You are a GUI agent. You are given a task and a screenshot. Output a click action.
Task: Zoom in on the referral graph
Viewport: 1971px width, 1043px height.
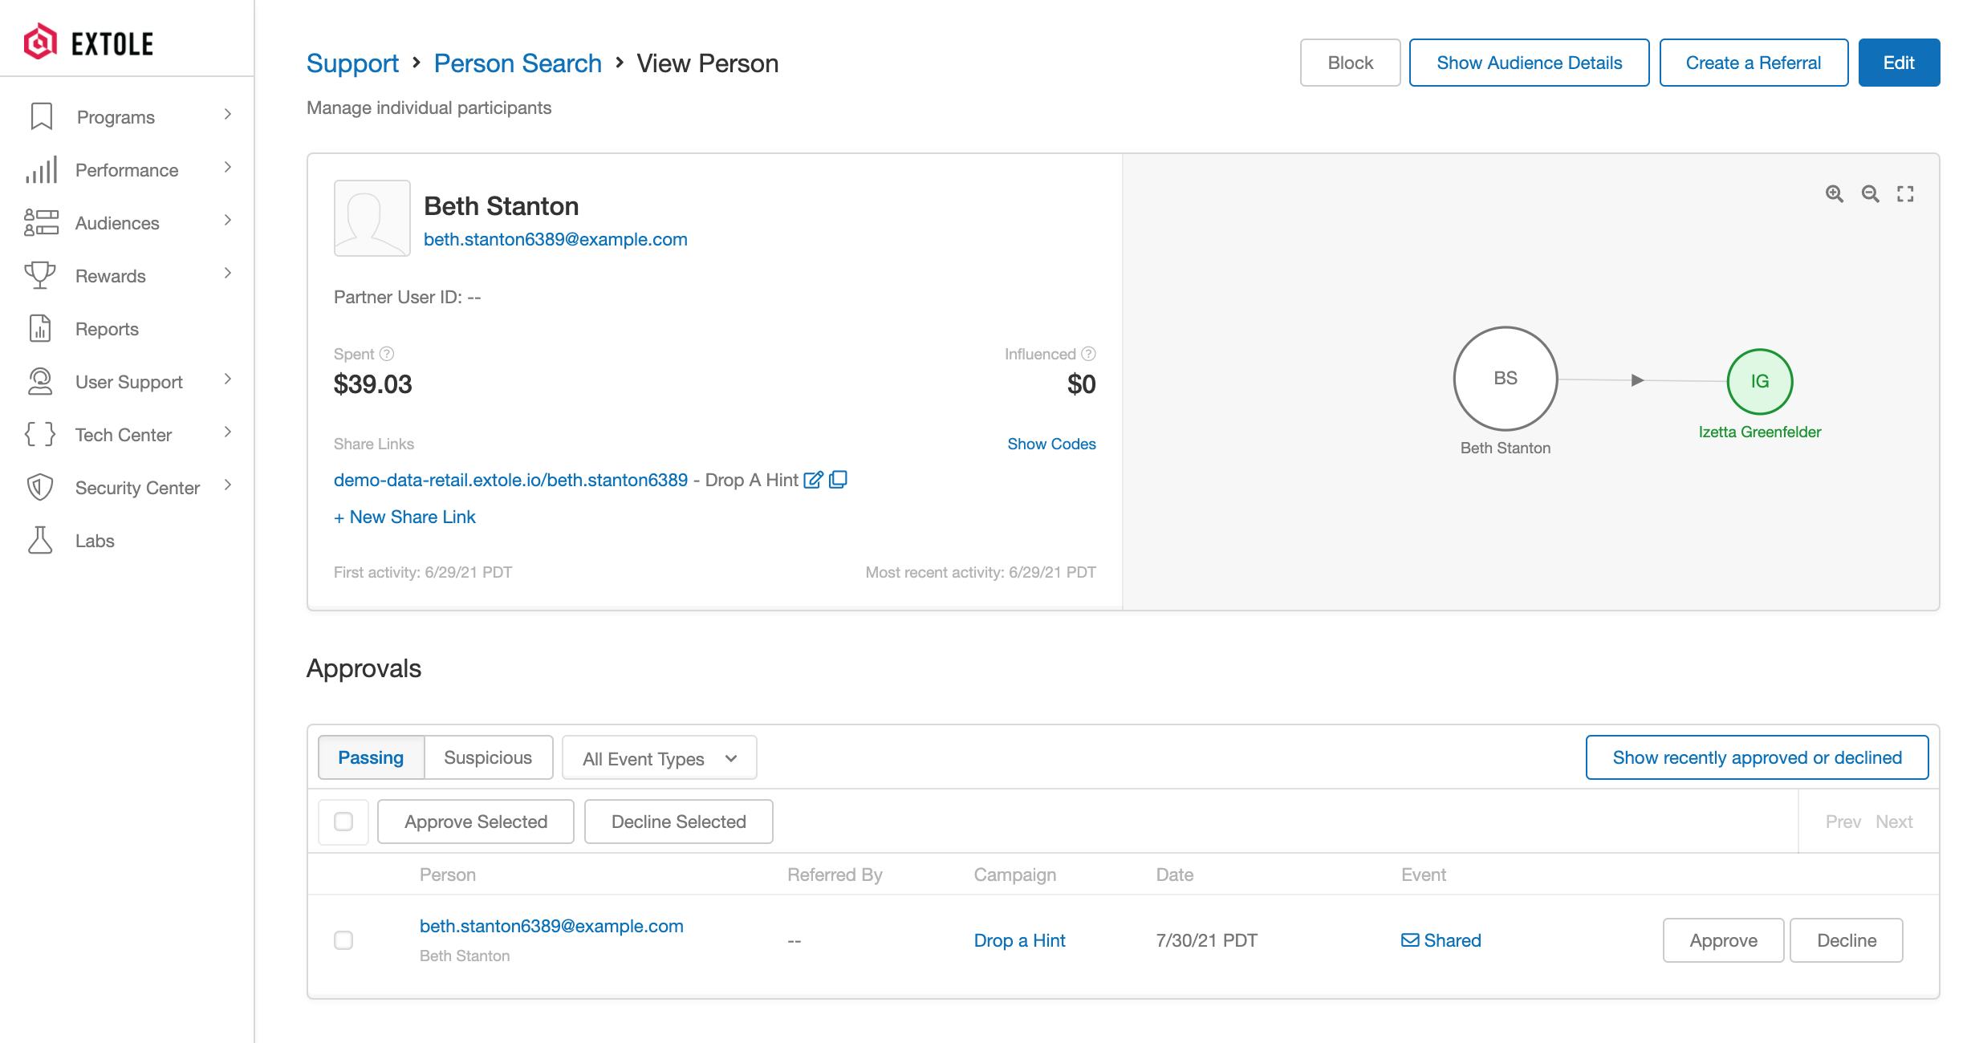1835,194
